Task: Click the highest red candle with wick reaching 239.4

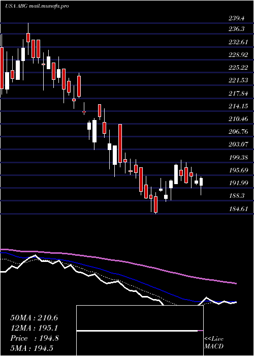Action: click(x=28, y=38)
